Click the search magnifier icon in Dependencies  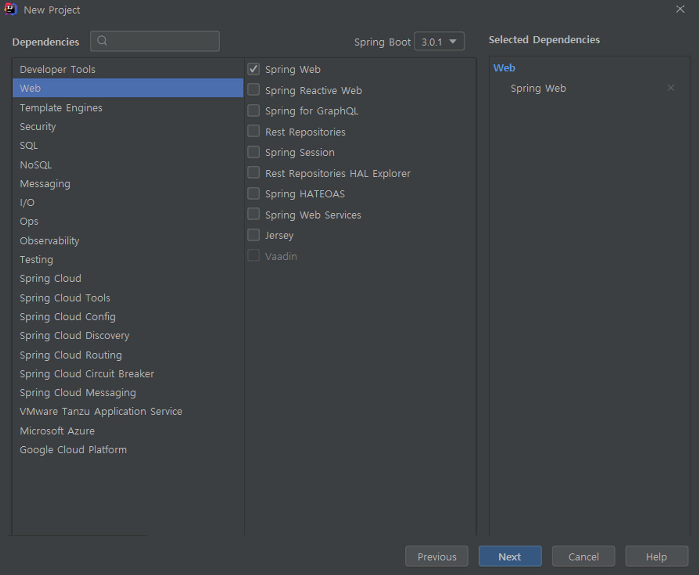pyautogui.click(x=102, y=41)
